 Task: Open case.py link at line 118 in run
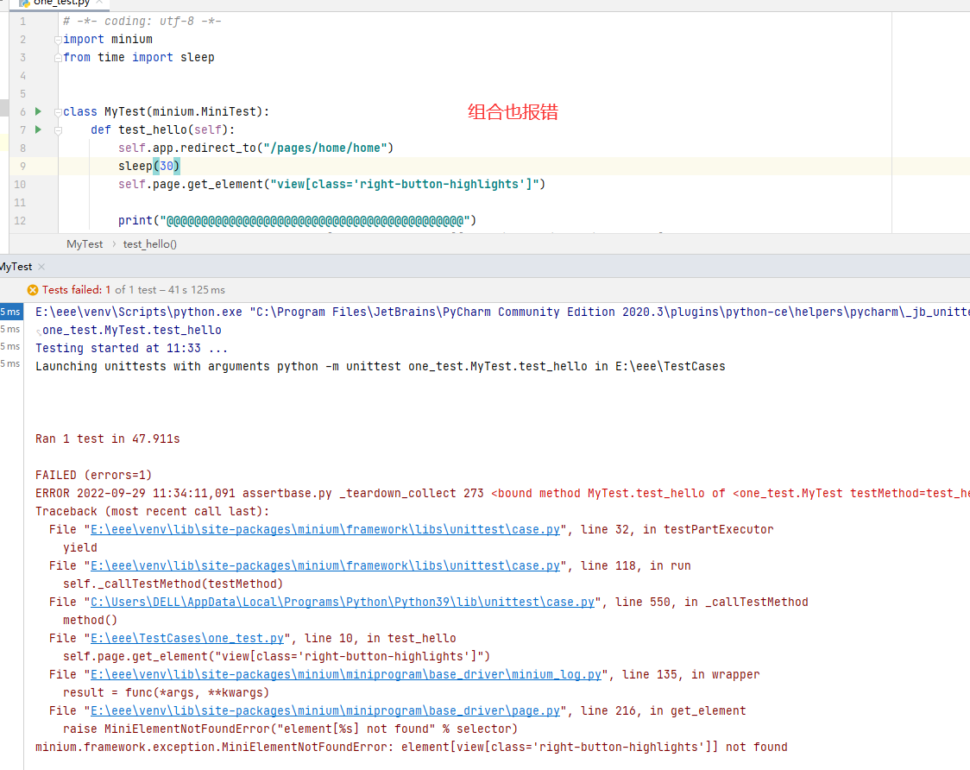point(325,565)
